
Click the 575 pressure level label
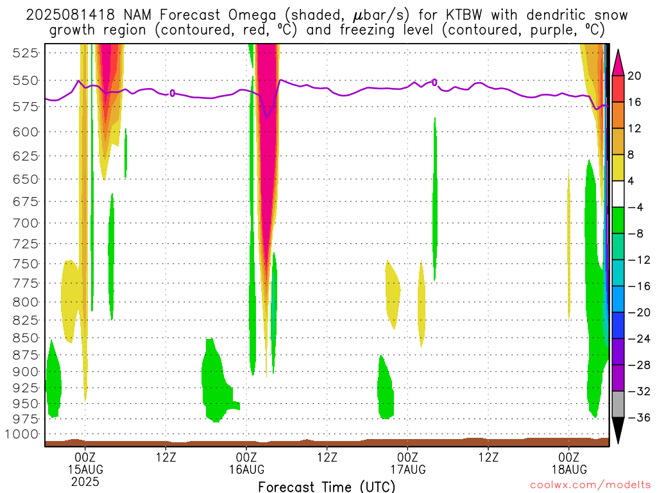coord(26,107)
